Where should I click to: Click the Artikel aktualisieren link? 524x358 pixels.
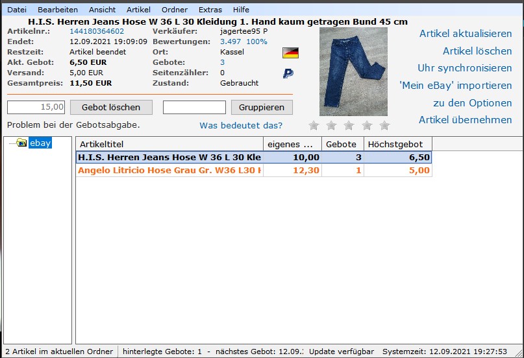tap(465, 34)
